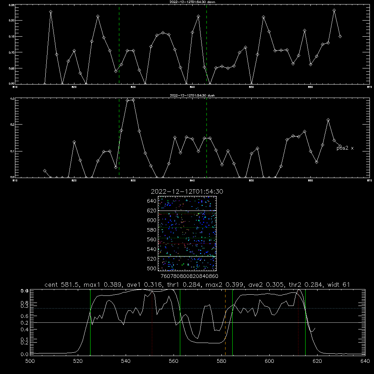374x374 pixels.
Task: Click the '520' x-axis label of bottom plot
Action: [78, 361]
